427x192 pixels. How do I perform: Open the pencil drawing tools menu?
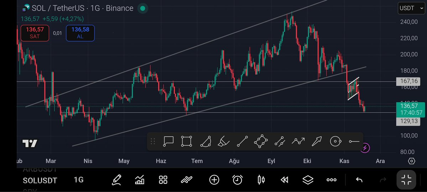click(116, 180)
